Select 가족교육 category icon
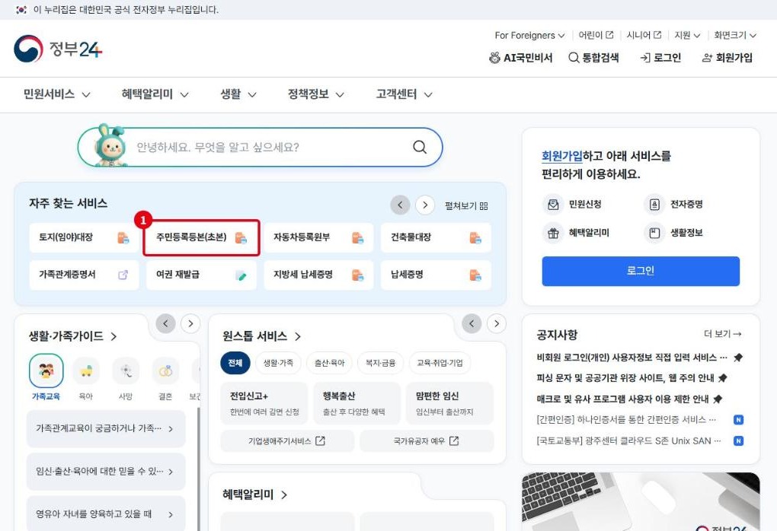Image resolution: width=777 pixels, height=531 pixels. 46,370
